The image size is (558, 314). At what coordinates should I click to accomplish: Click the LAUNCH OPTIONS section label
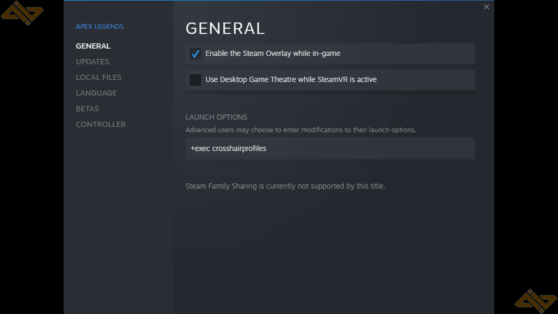tap(216, 117)
